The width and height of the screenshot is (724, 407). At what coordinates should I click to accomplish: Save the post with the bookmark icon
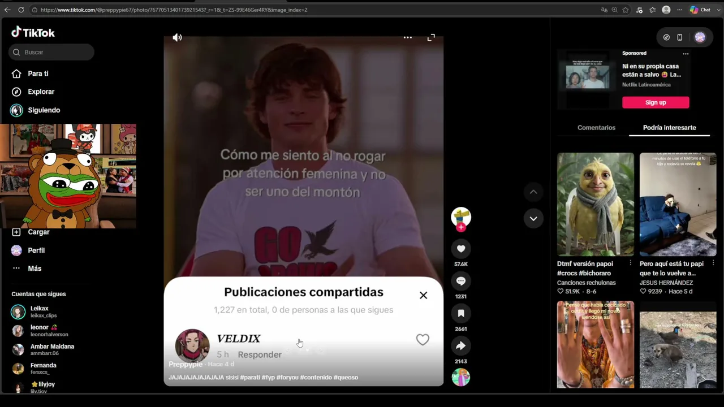pyautogui.click(x=461, y=313)
